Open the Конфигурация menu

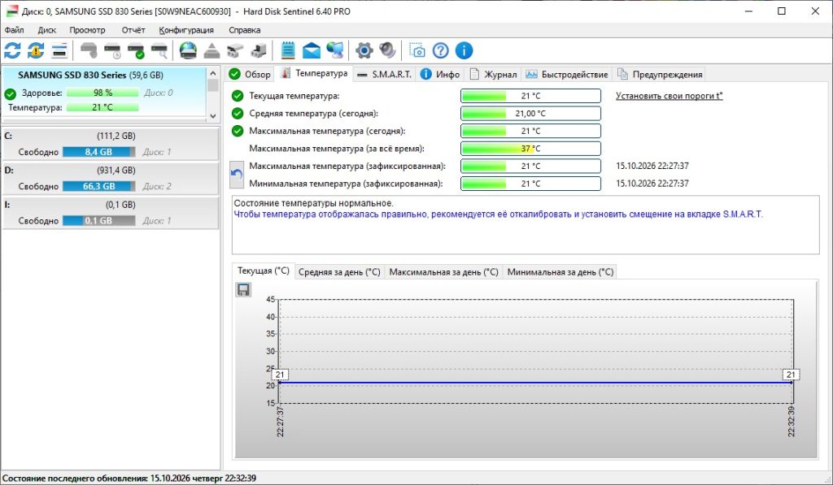[x=186, y=30]
